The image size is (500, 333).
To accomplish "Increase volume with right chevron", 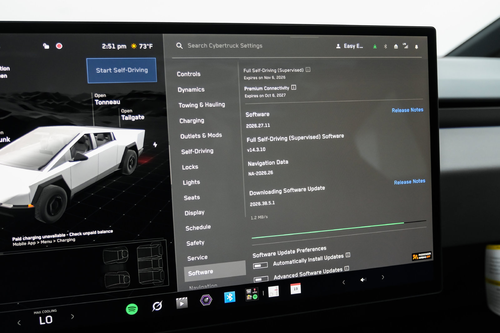I will point(383,277).
